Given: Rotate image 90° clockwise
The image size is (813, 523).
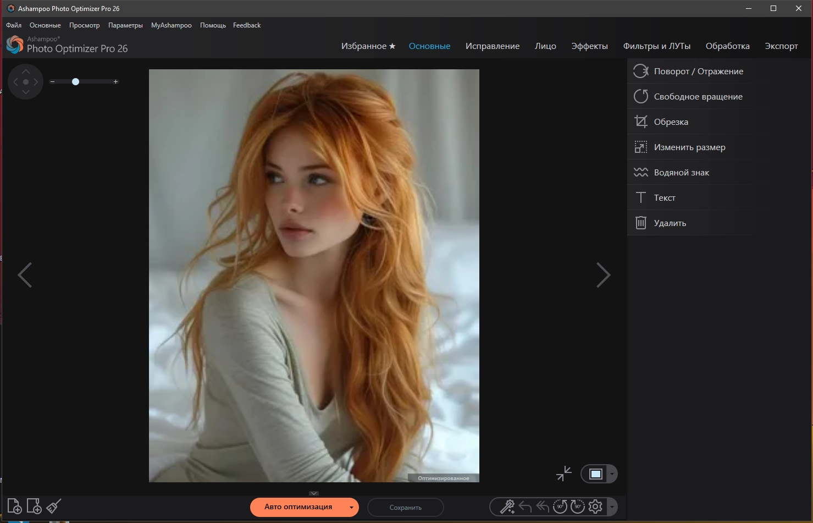Looking at the screenshot, I should [x=577, y=507].
